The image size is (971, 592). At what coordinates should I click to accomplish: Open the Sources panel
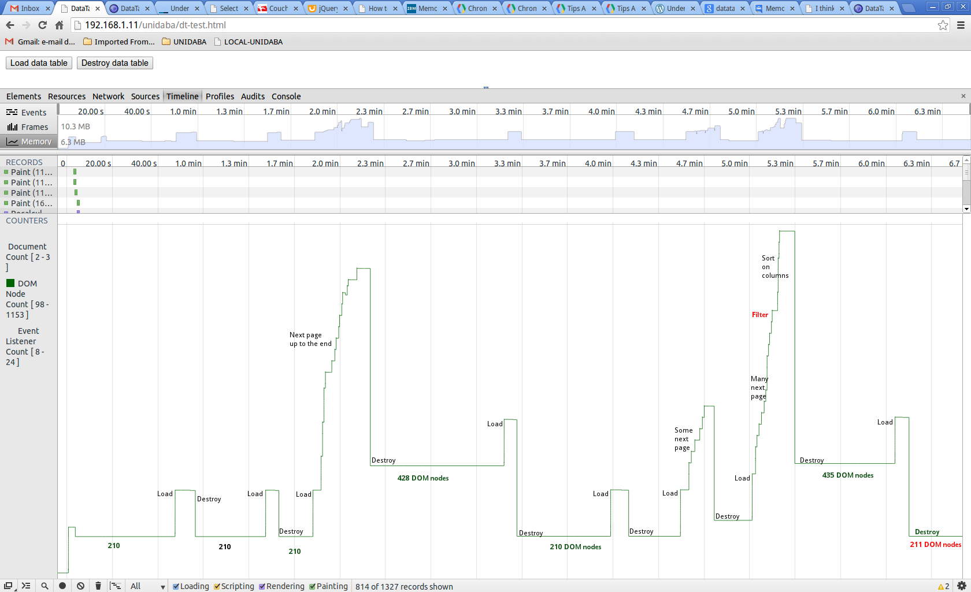coord(145,96)
